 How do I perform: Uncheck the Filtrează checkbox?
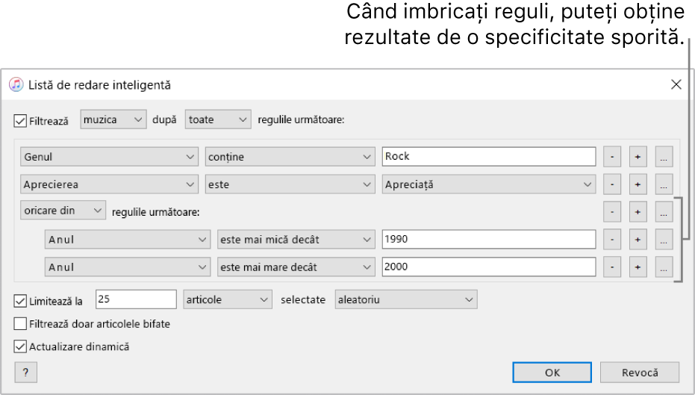click(20, 120)
